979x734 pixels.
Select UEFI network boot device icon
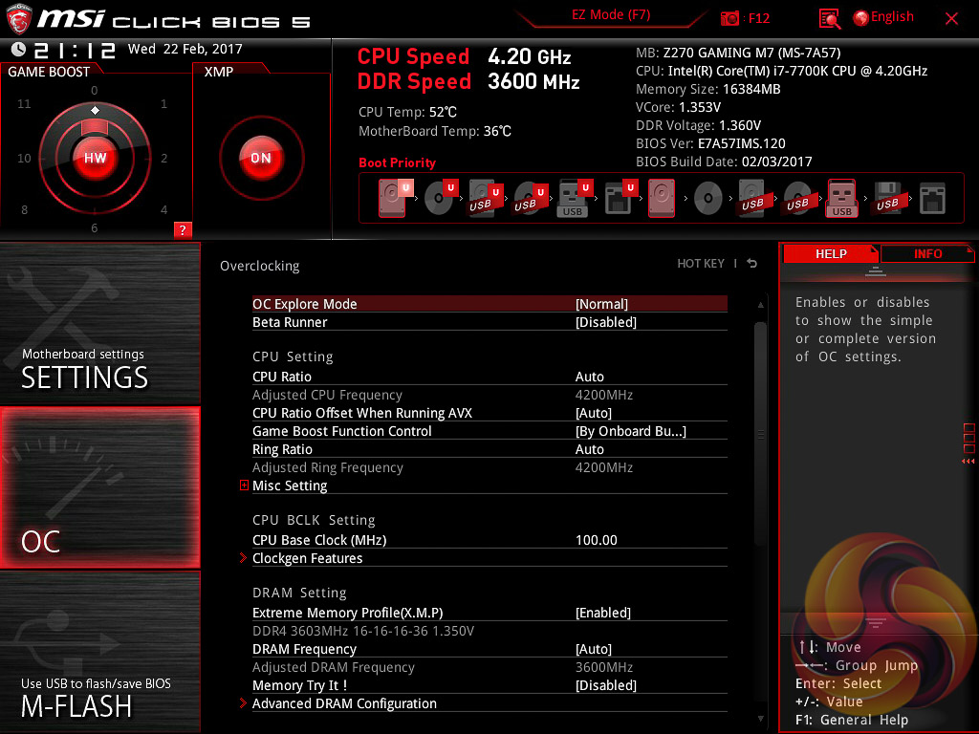click(x=620, y=198)
